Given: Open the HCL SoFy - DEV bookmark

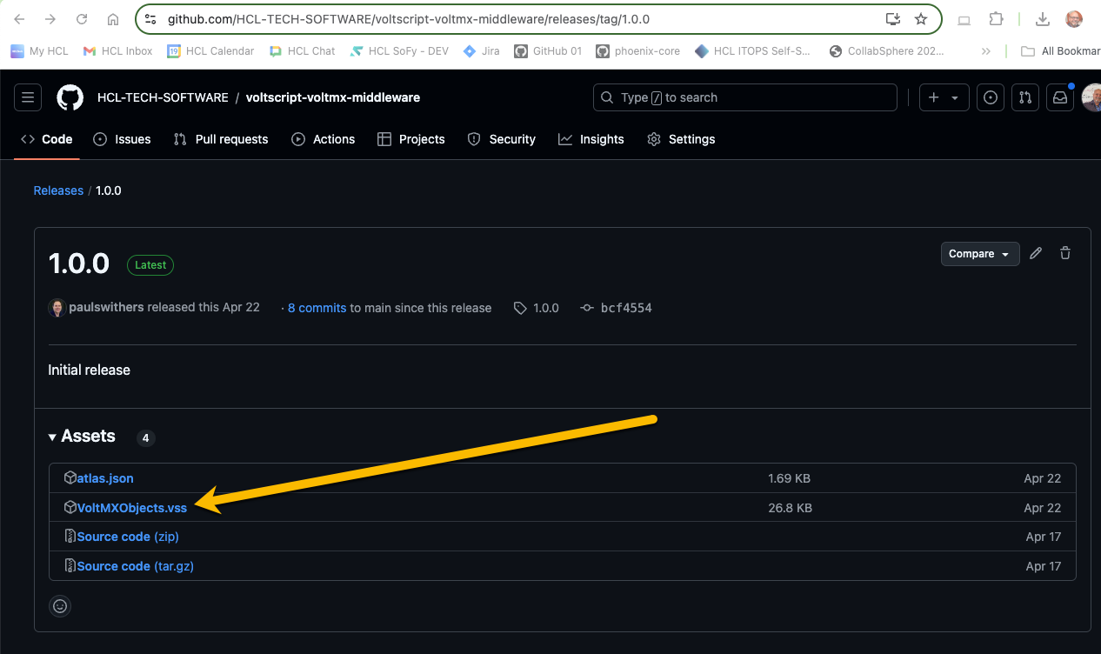Looking at the screenshot, I should 399,51.
